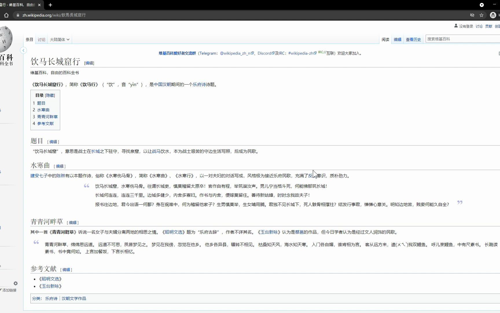This screenshot has width=500, height=313.
Task: Open the language settings gear icon
Action: coord(16,283)
